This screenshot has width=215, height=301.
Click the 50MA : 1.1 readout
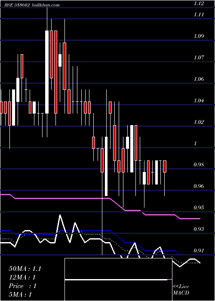point(25,269)
